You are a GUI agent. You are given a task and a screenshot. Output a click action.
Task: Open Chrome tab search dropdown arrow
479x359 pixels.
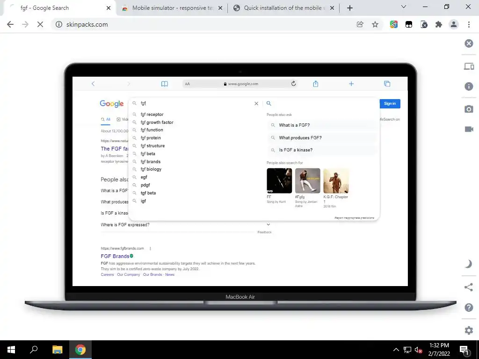click(404, 7)
